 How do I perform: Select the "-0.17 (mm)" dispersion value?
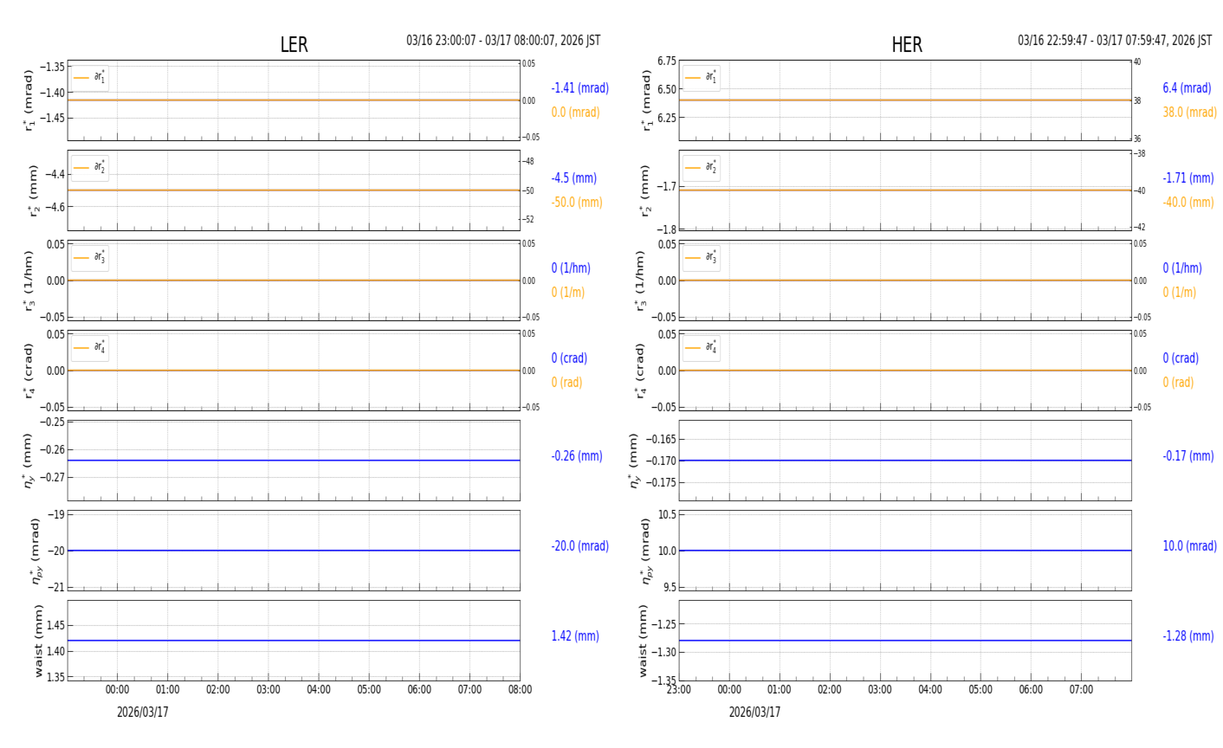tap(1188, 456)
